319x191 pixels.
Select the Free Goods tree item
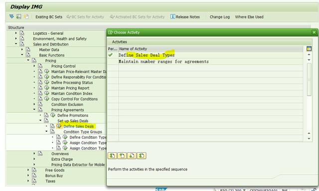pyautogui.click(x=55, y=170)
